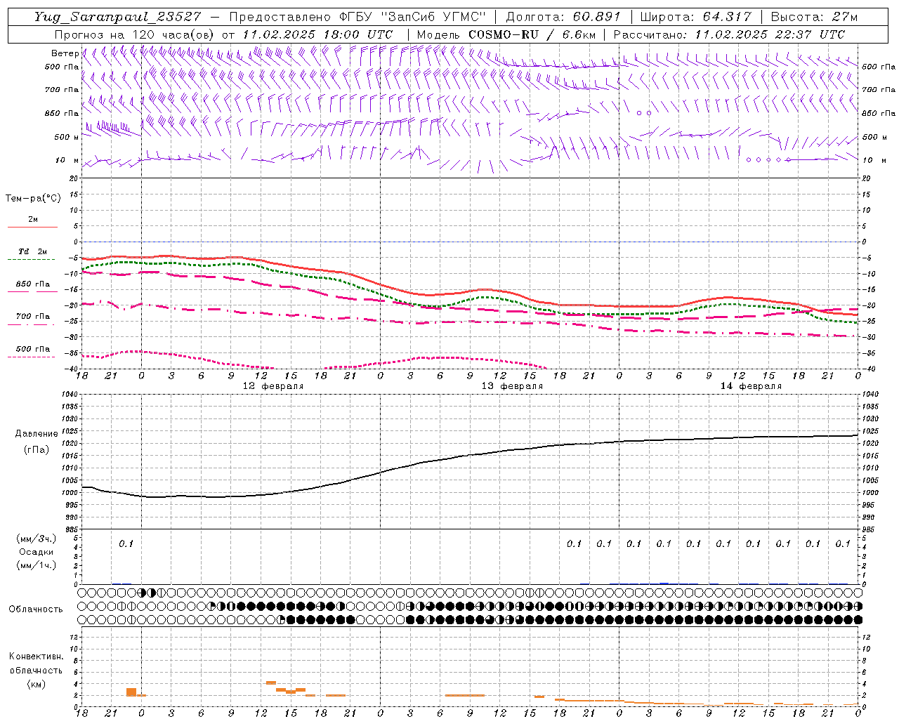Image resolution: width=899 pixels, height=719 pixels.
Task: Select the elevation text Высота: 27м
Action: click(814, 17)
